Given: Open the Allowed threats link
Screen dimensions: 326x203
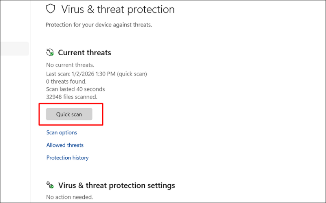Looking at the screenshot, I should click(x=65, y=145).
